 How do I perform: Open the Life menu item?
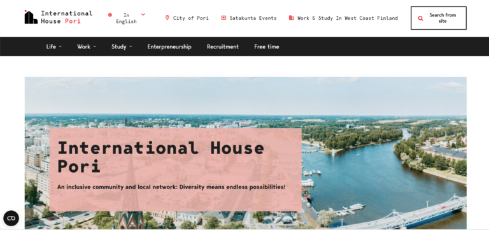point(51,47)
